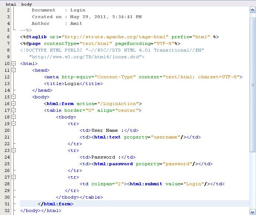Viewport: 256px width, 215px height.
Task: Collapse the tbody fold on line 18
Action: (14, 117)
